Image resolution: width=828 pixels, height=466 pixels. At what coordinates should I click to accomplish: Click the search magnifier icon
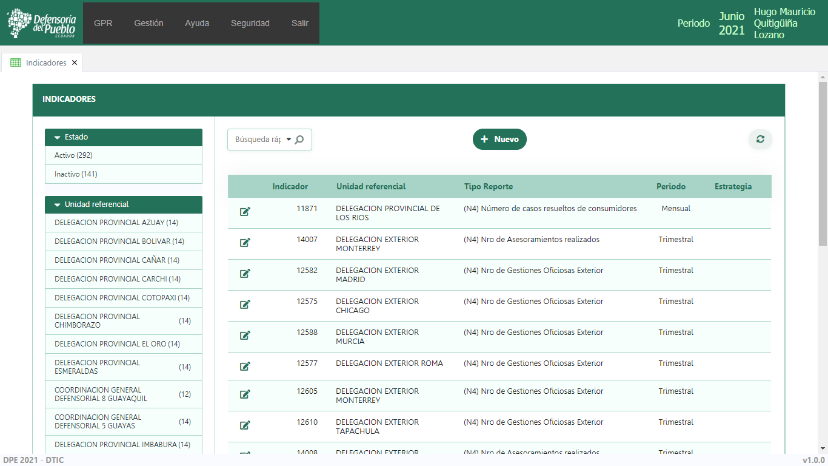(299, 140)
